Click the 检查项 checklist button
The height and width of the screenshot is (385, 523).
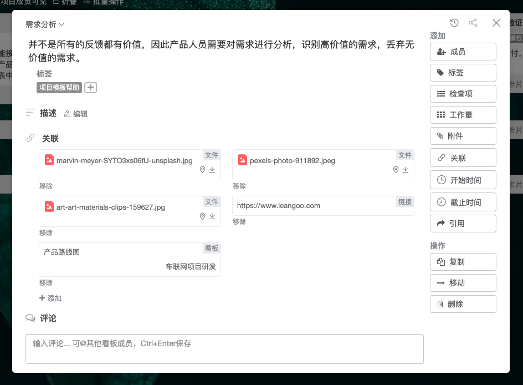pyautogui.click(x=463, y=94)
